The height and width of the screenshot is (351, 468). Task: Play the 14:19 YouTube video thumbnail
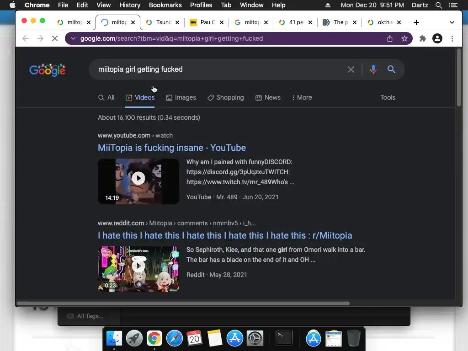(x=138, y=181)
